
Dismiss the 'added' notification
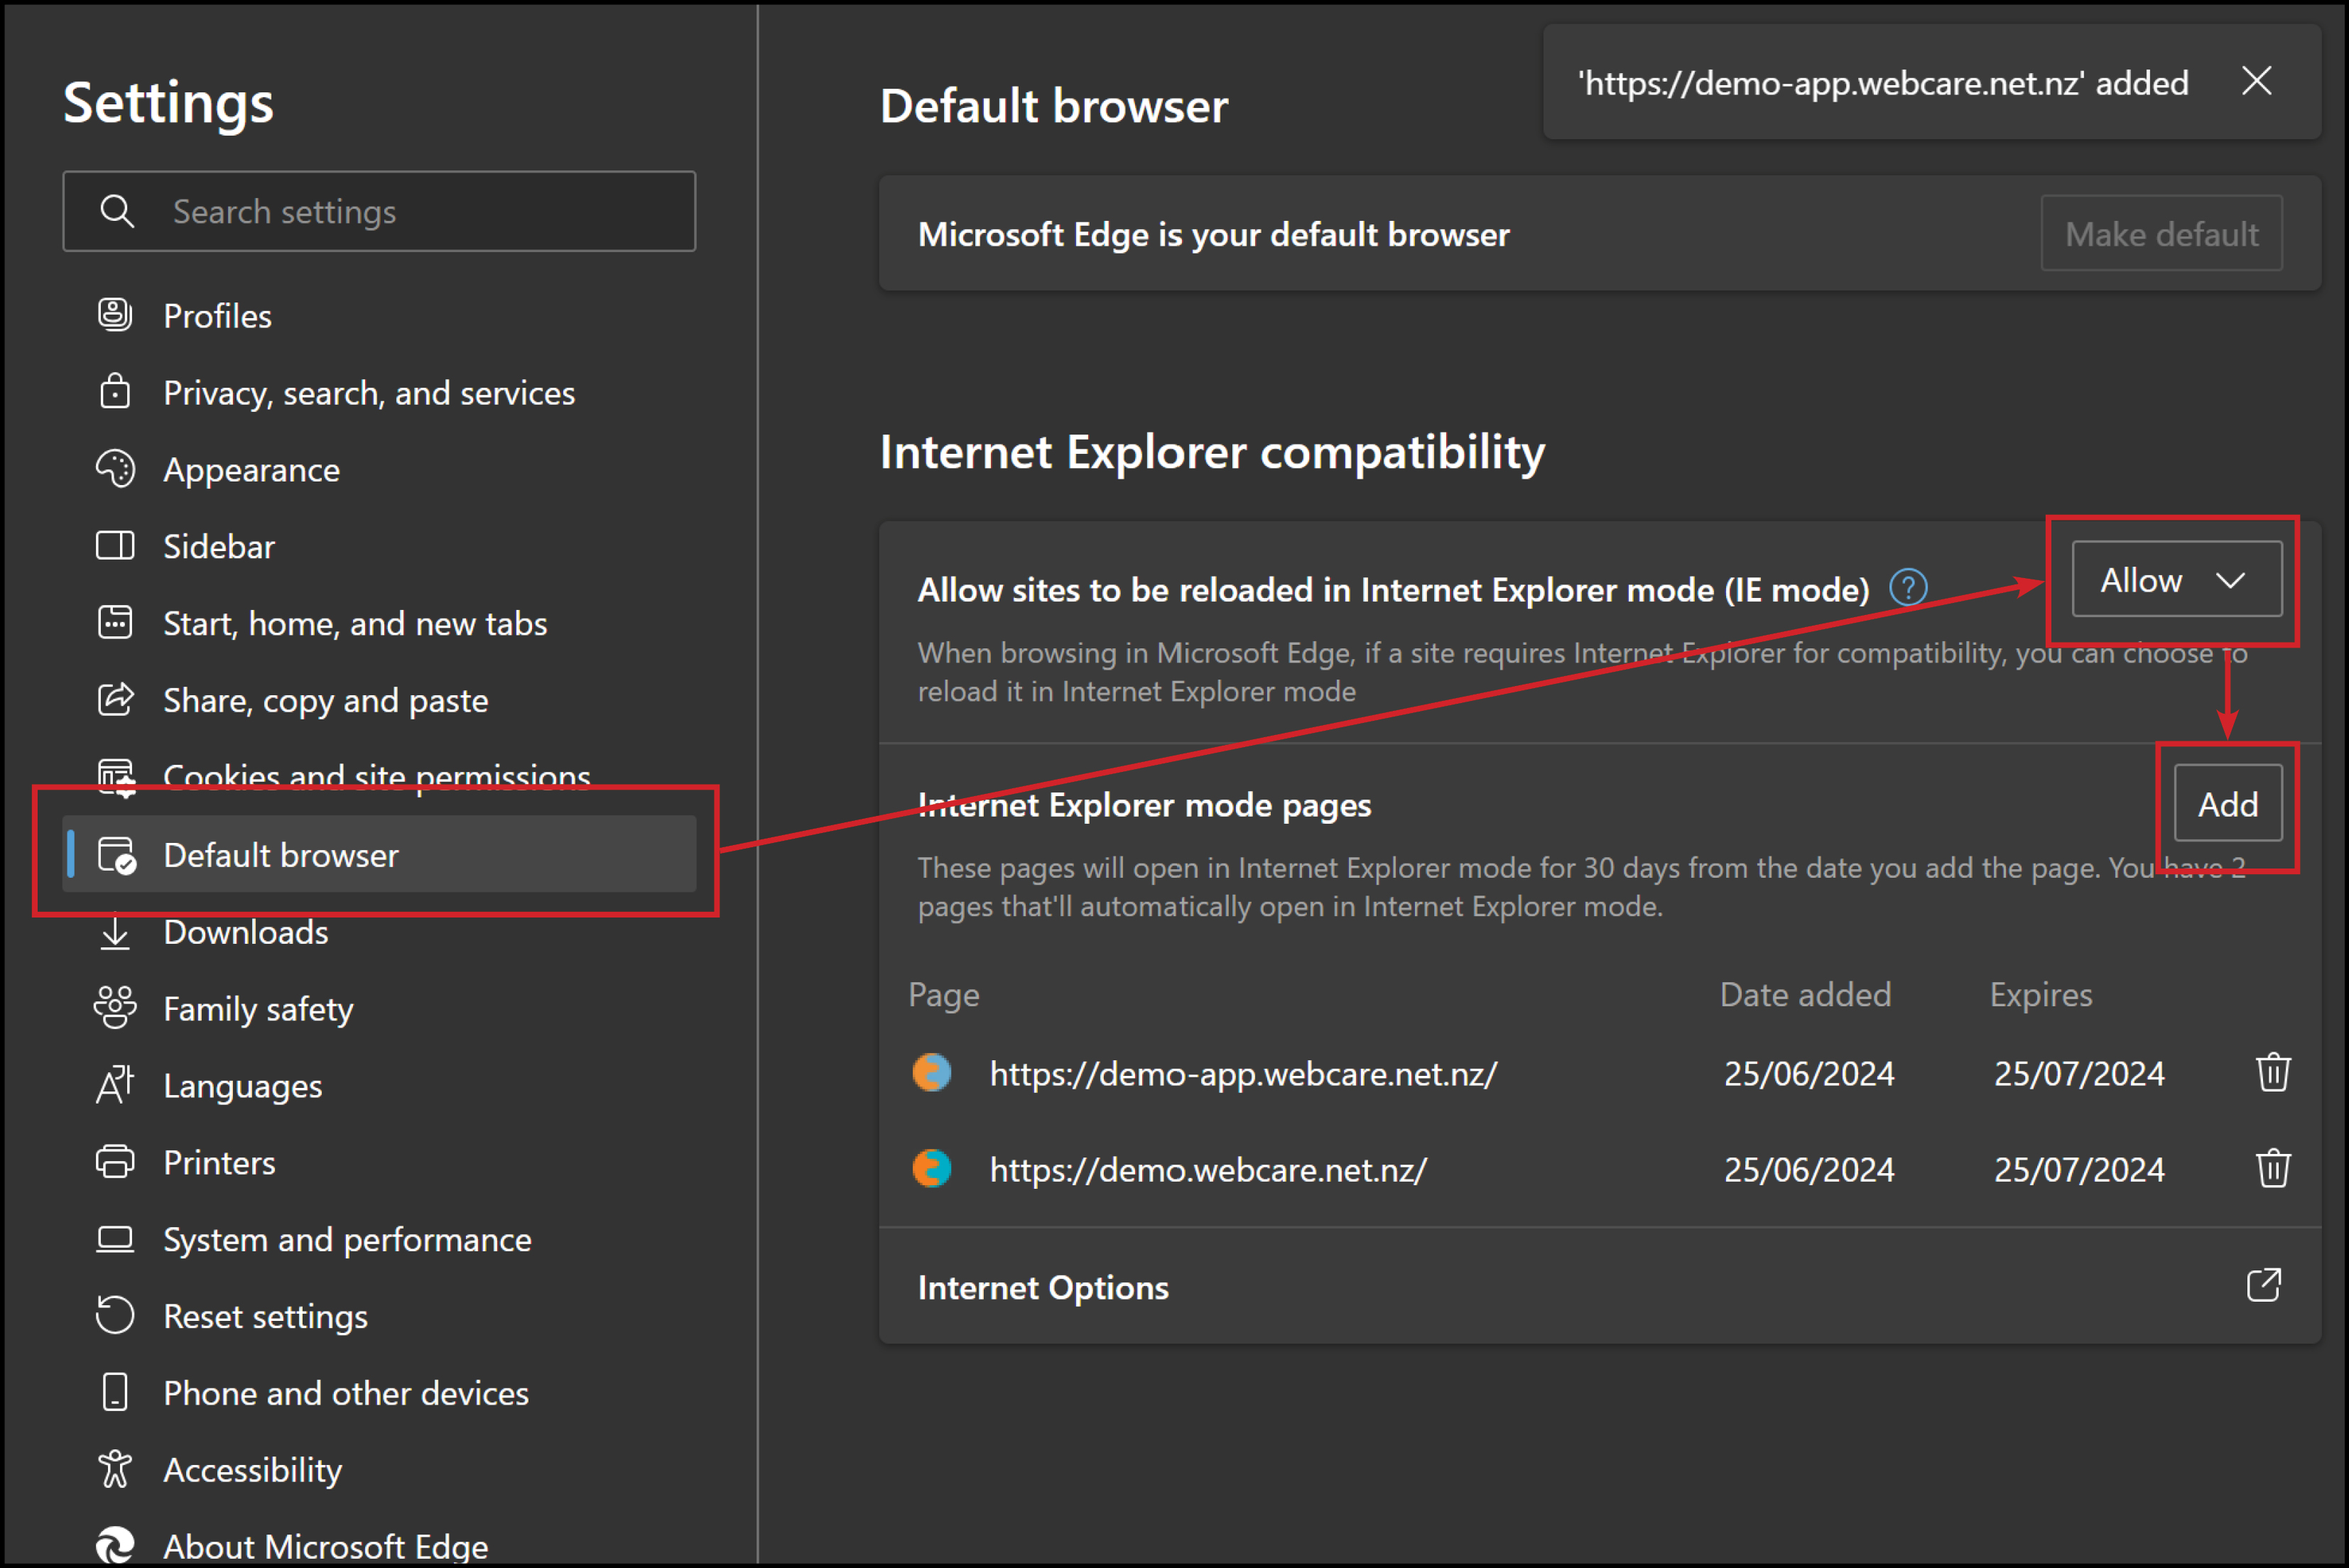pos(2257,81)
